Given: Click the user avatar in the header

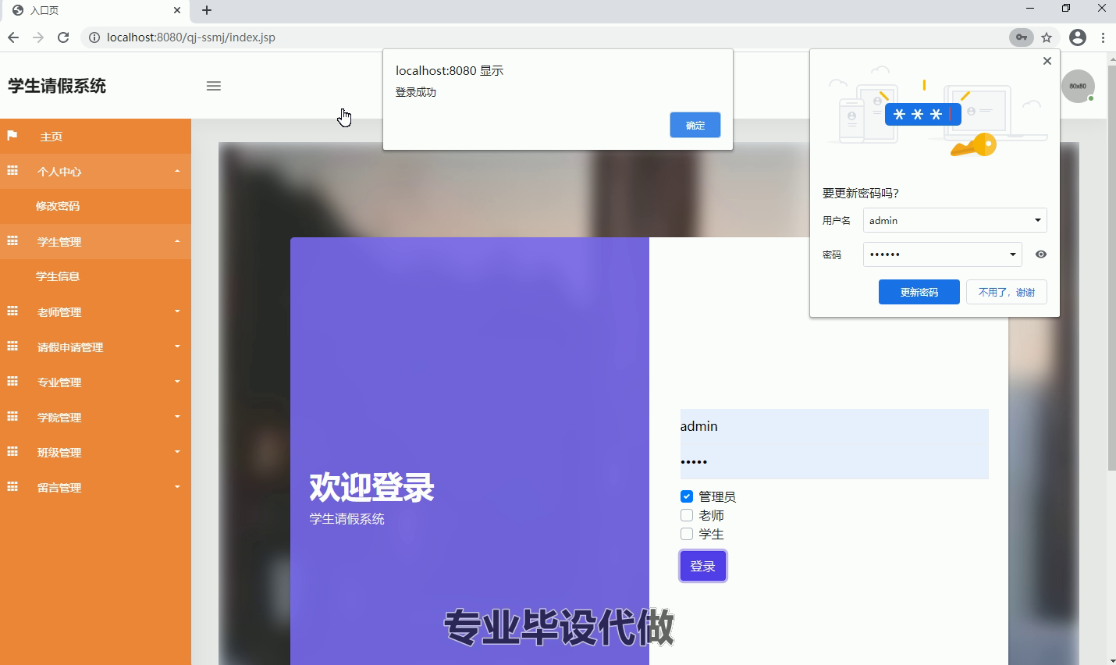Looking at the screenshot, I should point(1078,86).
